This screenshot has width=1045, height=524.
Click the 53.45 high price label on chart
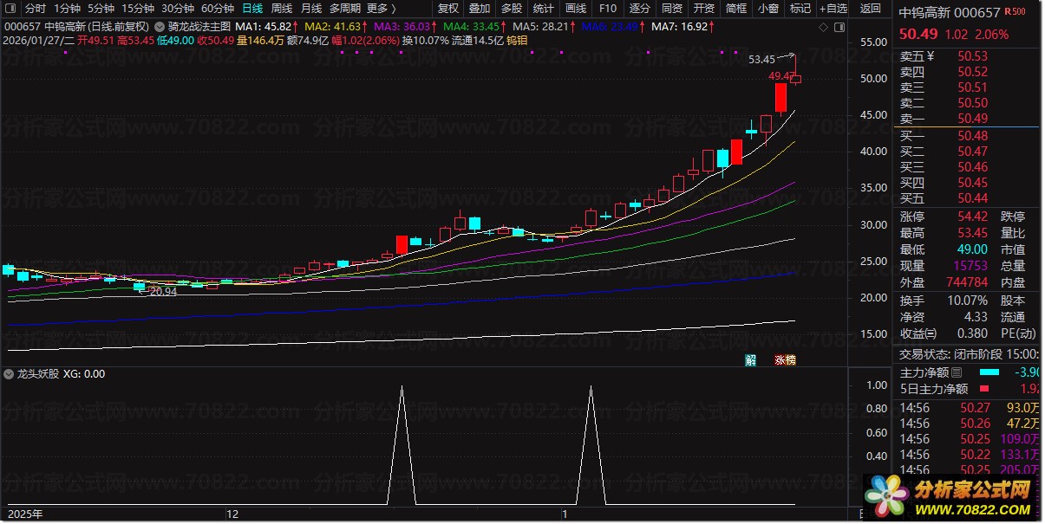pos(761,60)
